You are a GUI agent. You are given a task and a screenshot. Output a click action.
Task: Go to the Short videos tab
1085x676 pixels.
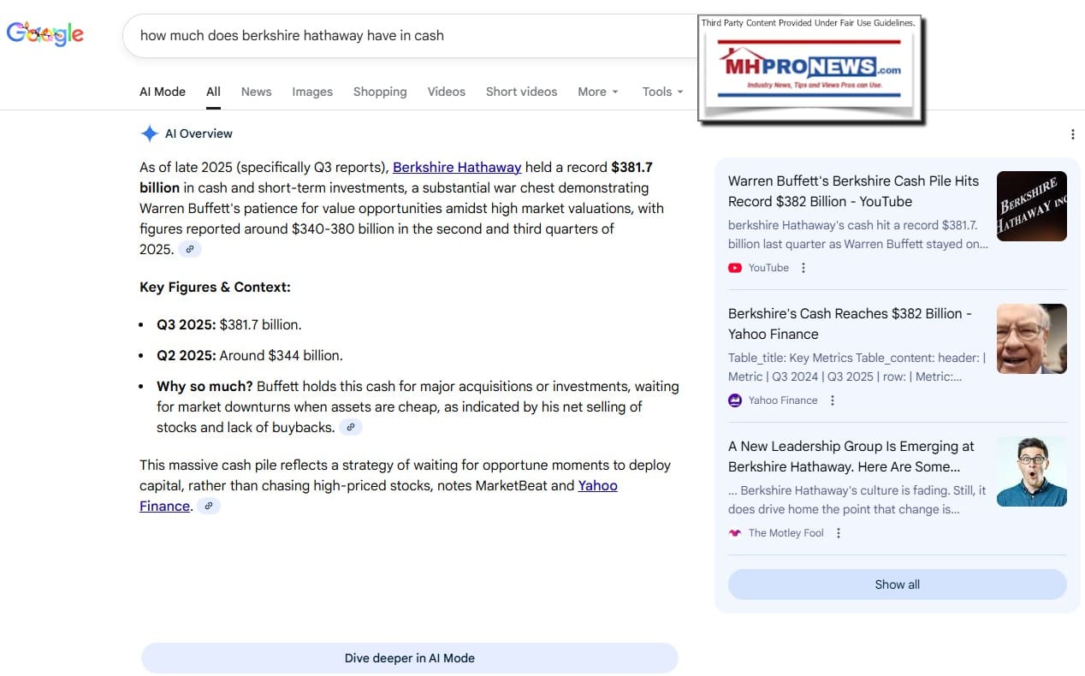(x=521, y=92)
